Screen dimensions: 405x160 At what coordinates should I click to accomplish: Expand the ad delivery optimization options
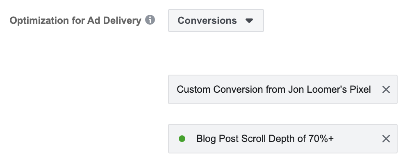click(216, 21)
